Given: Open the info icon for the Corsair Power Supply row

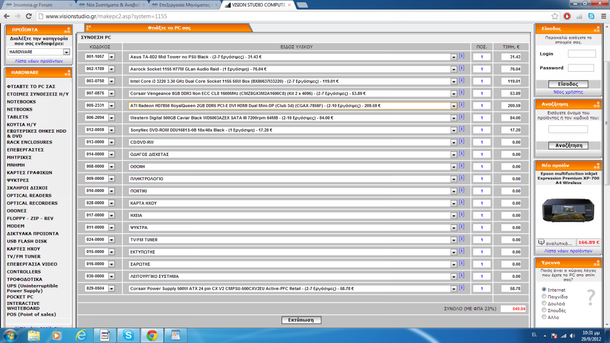Looking at the screenshot, I should (462, 288).
